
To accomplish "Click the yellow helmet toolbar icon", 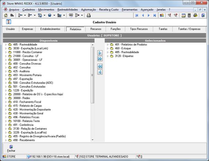I will [x=195, y=15].
